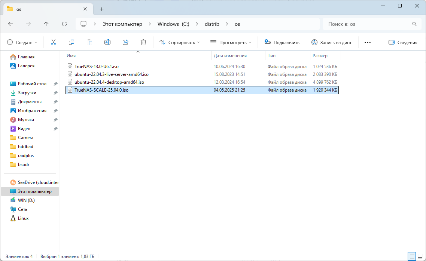Expand chevron after distrib in path
Screen dimensions: 426x261
tap(227, 24)
